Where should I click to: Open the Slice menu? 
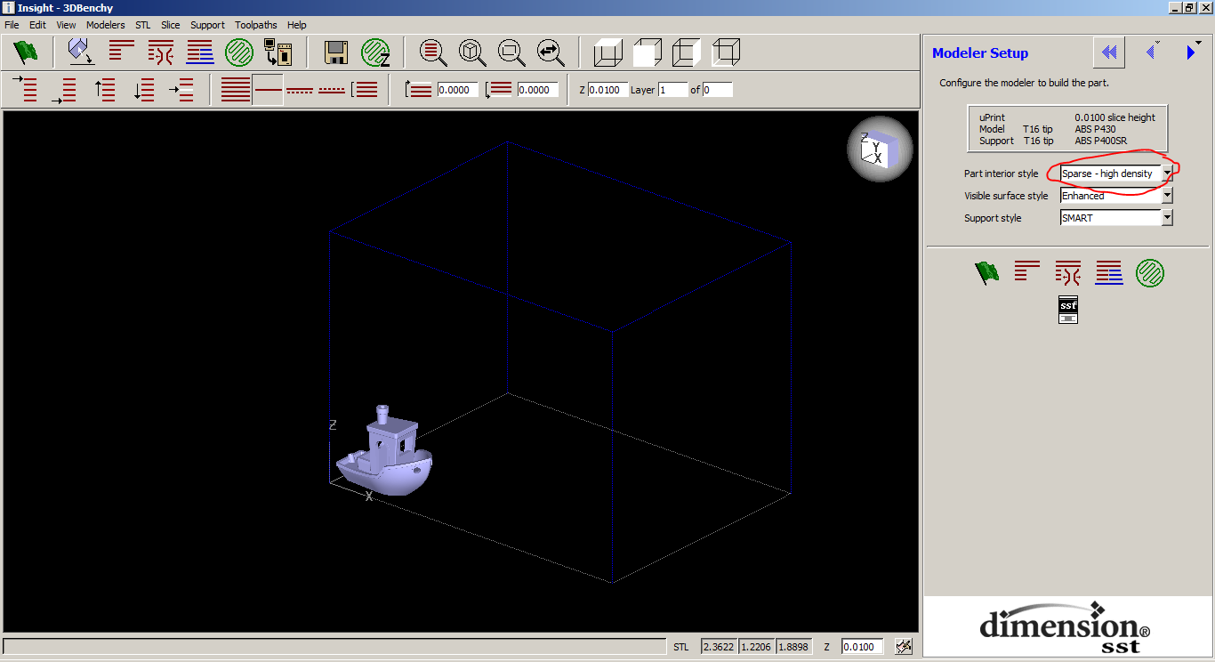tap(170, 25)
